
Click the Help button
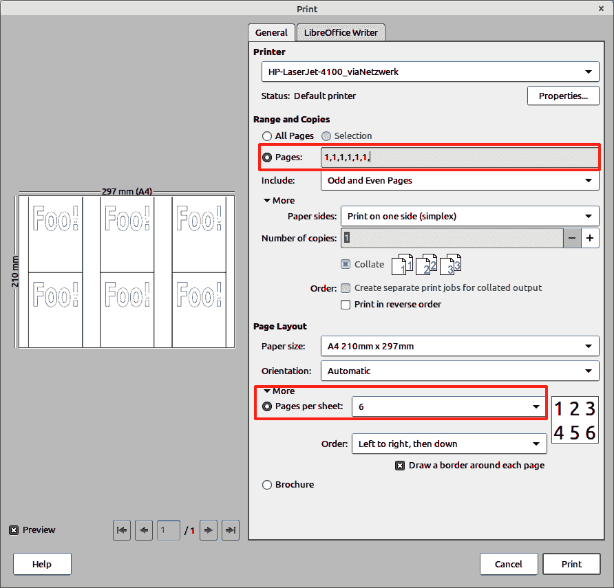(x=41, y=564)
